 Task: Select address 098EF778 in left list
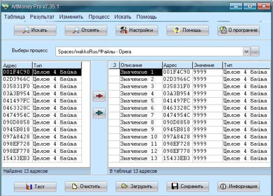click(x=16, y=151)
